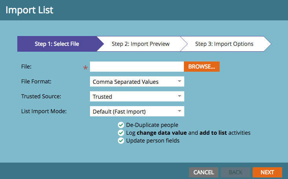Click the 'Import List' title text
This screenshot has height=179, width=288.
pos(29,10)
